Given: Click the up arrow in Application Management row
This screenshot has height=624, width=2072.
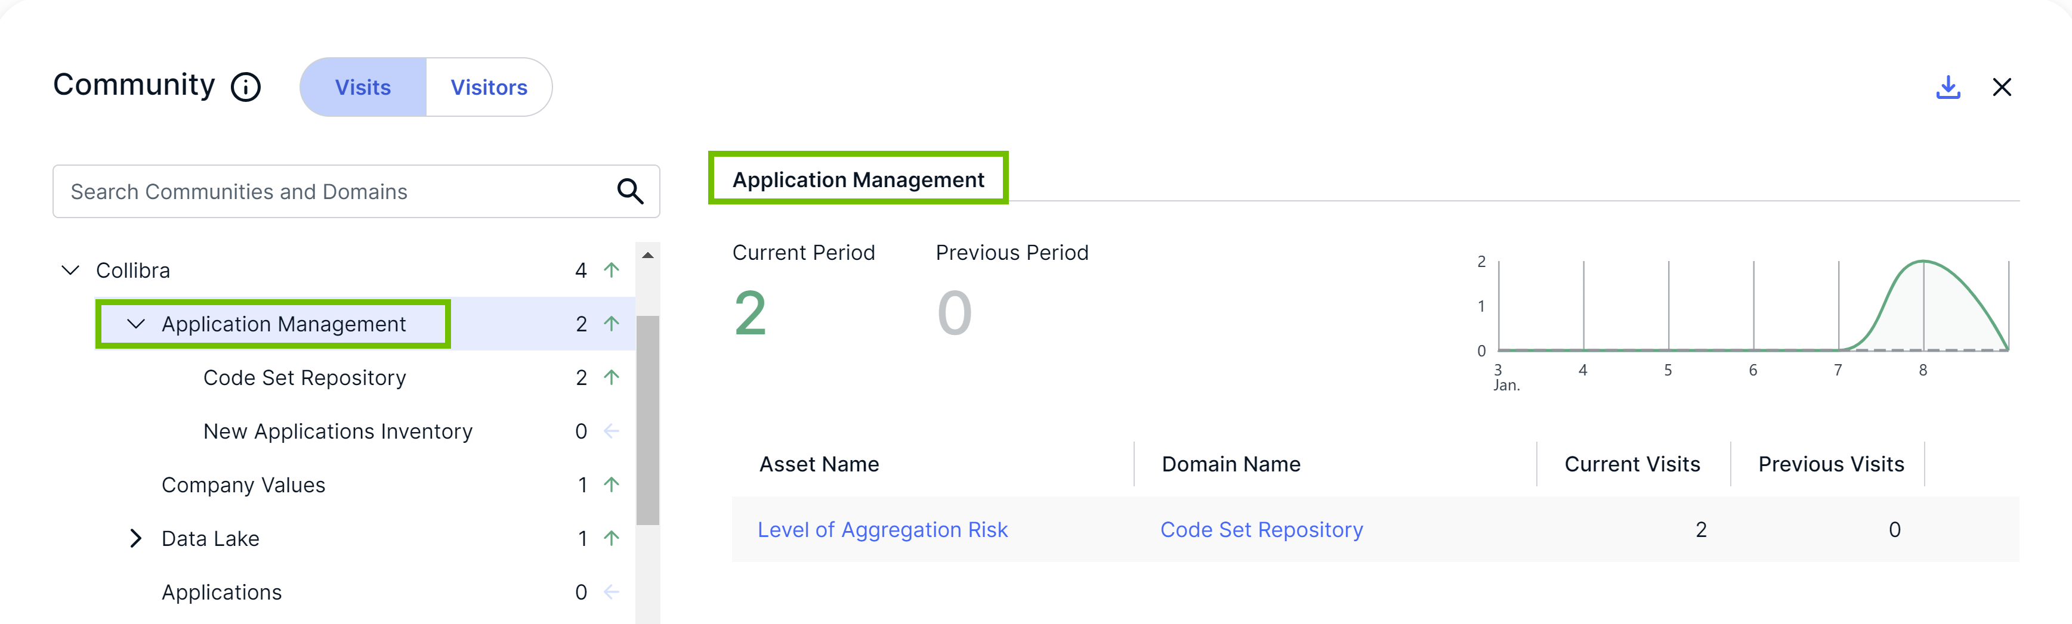Looking at the screenshot, I should 612,324.
